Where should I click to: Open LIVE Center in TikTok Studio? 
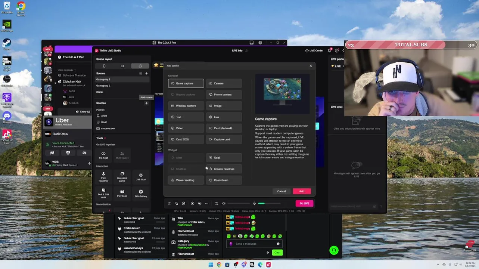pyautogui.click(x=314, y=50)
